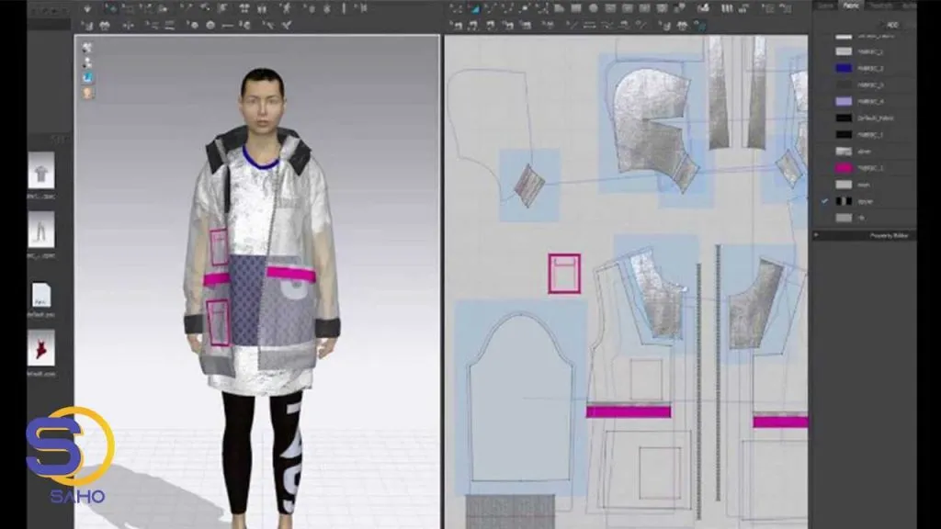Select the pink outlined pocket pattern in 2D window

tap(563, 273)
